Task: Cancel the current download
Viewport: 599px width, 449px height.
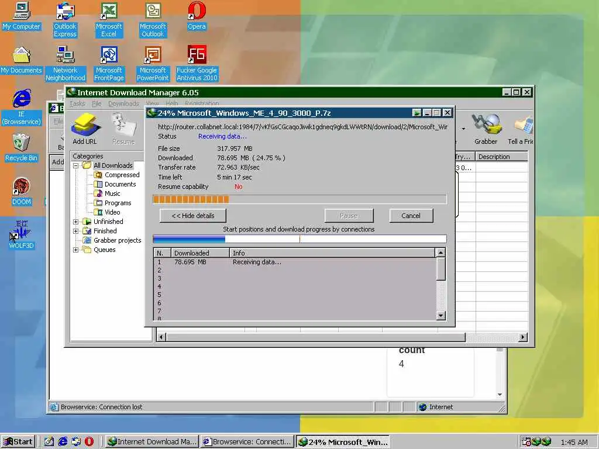Action: (x=411, y=216)
